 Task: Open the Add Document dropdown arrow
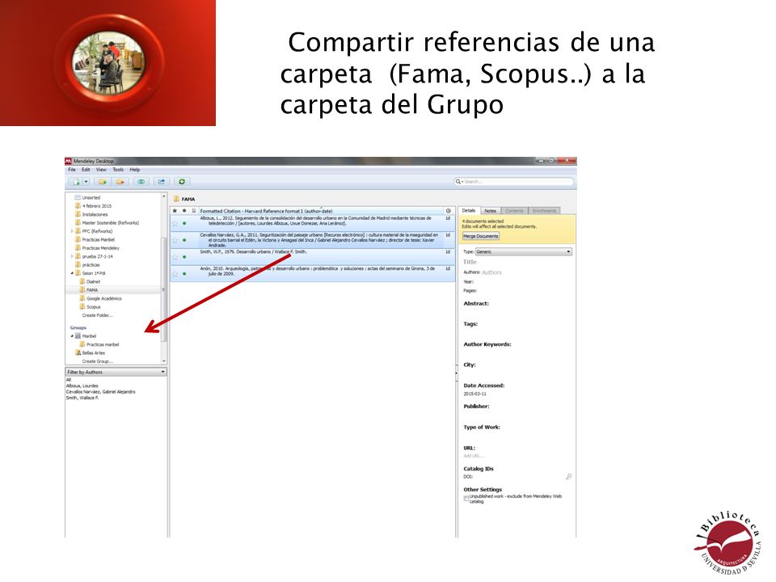click(x=86, y=182)
